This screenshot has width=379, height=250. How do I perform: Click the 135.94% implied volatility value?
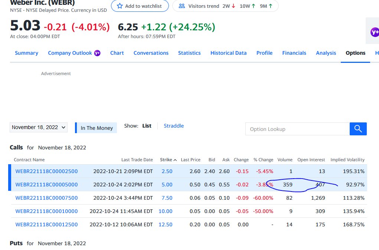[354, 211]
